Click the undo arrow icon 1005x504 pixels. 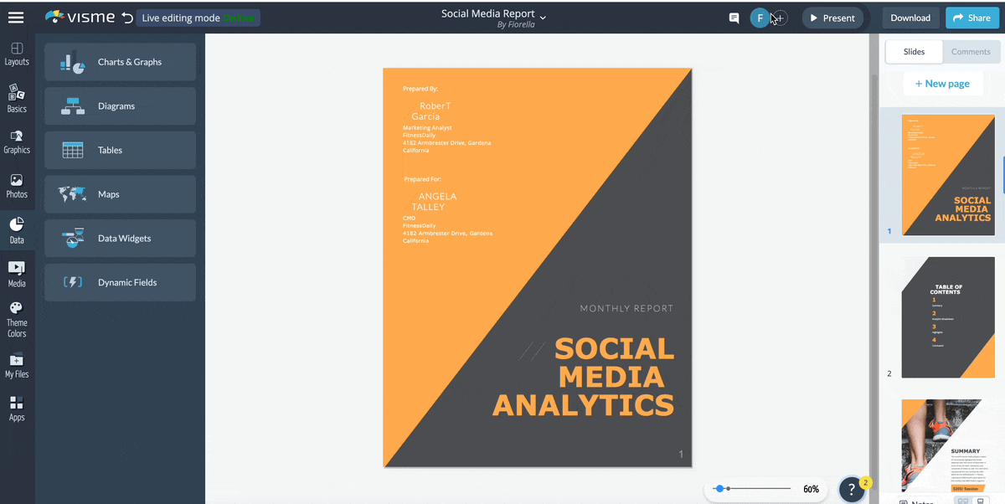click(126, 18)
